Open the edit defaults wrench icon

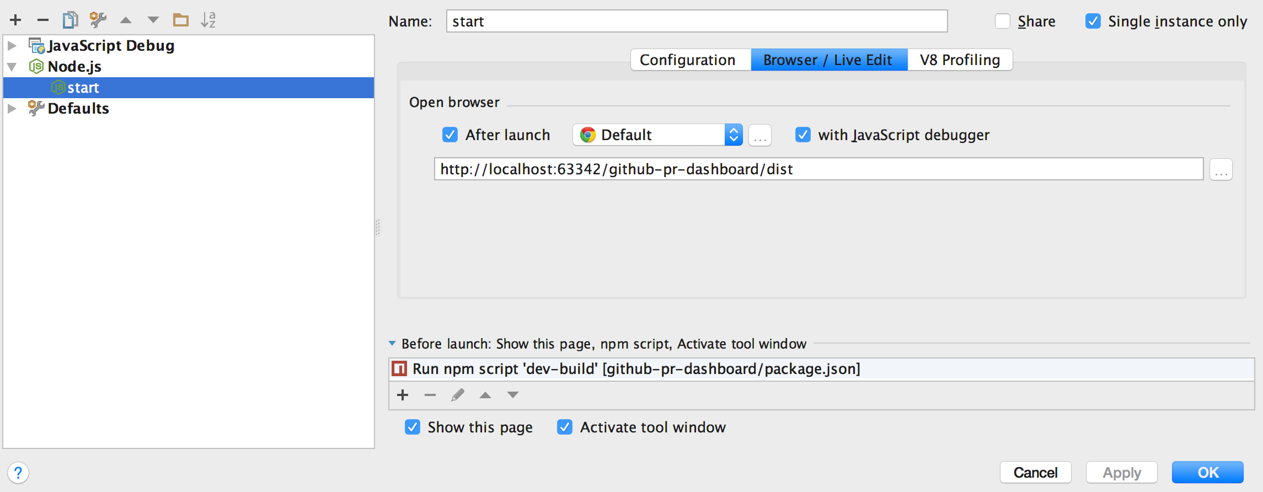click(98, 20)
